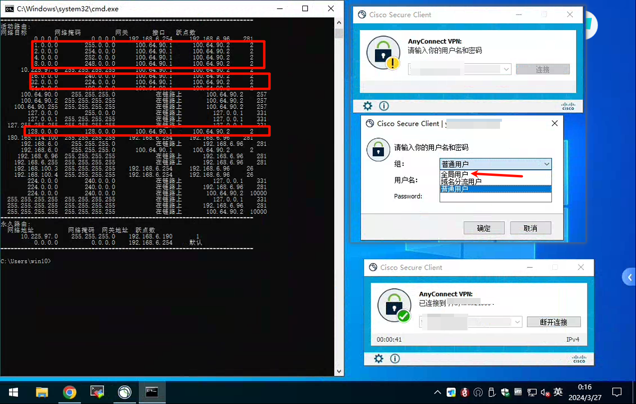The image size is (636, 404).
Task: Open File Explorer from taskbar
Action: 42,392
